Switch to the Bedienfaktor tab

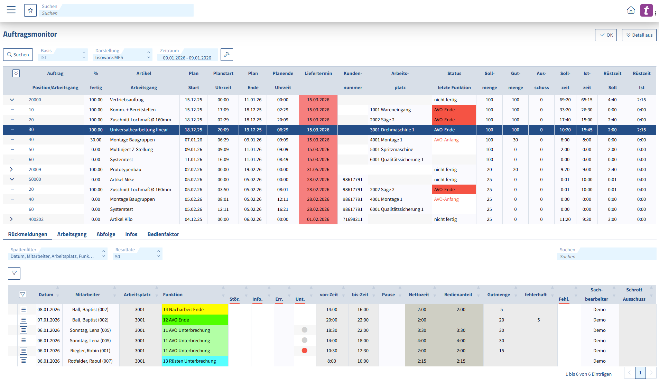point(163,234)
